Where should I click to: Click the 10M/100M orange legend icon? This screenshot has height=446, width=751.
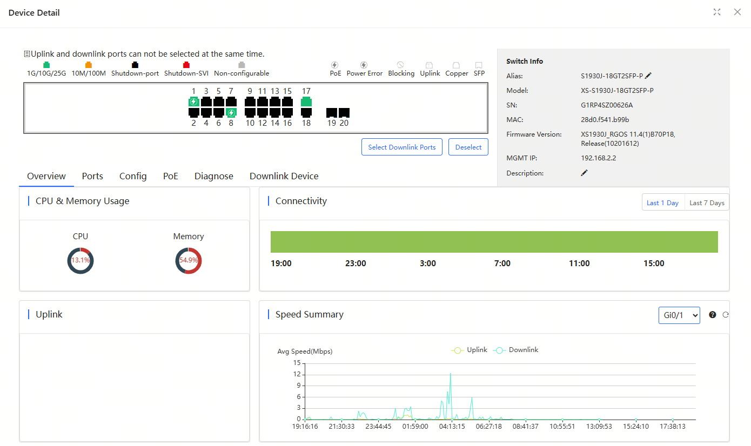point(89,65)
